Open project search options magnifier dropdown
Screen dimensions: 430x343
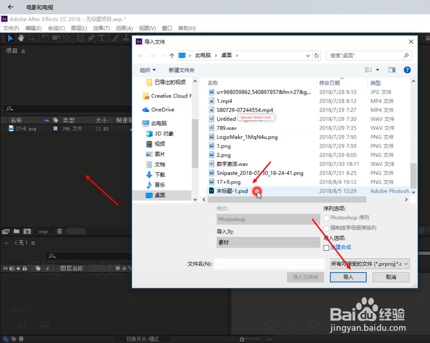click(x=10, y=109)
